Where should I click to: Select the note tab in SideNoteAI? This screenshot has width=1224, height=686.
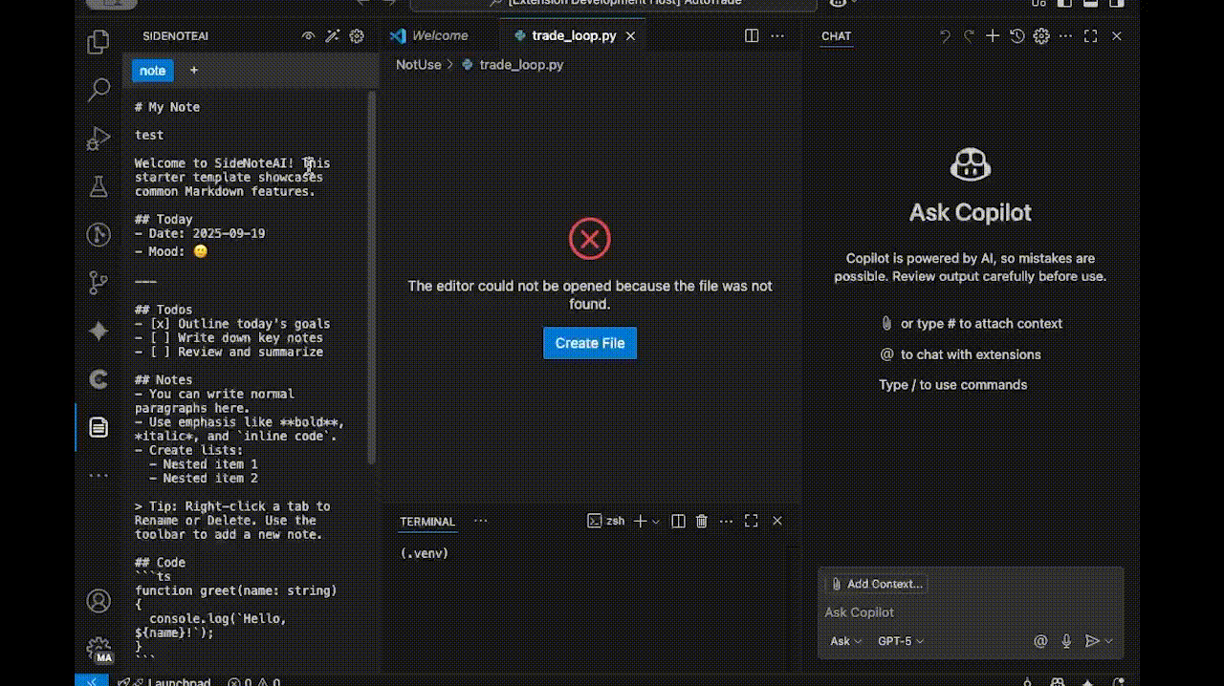click(153, 71)
